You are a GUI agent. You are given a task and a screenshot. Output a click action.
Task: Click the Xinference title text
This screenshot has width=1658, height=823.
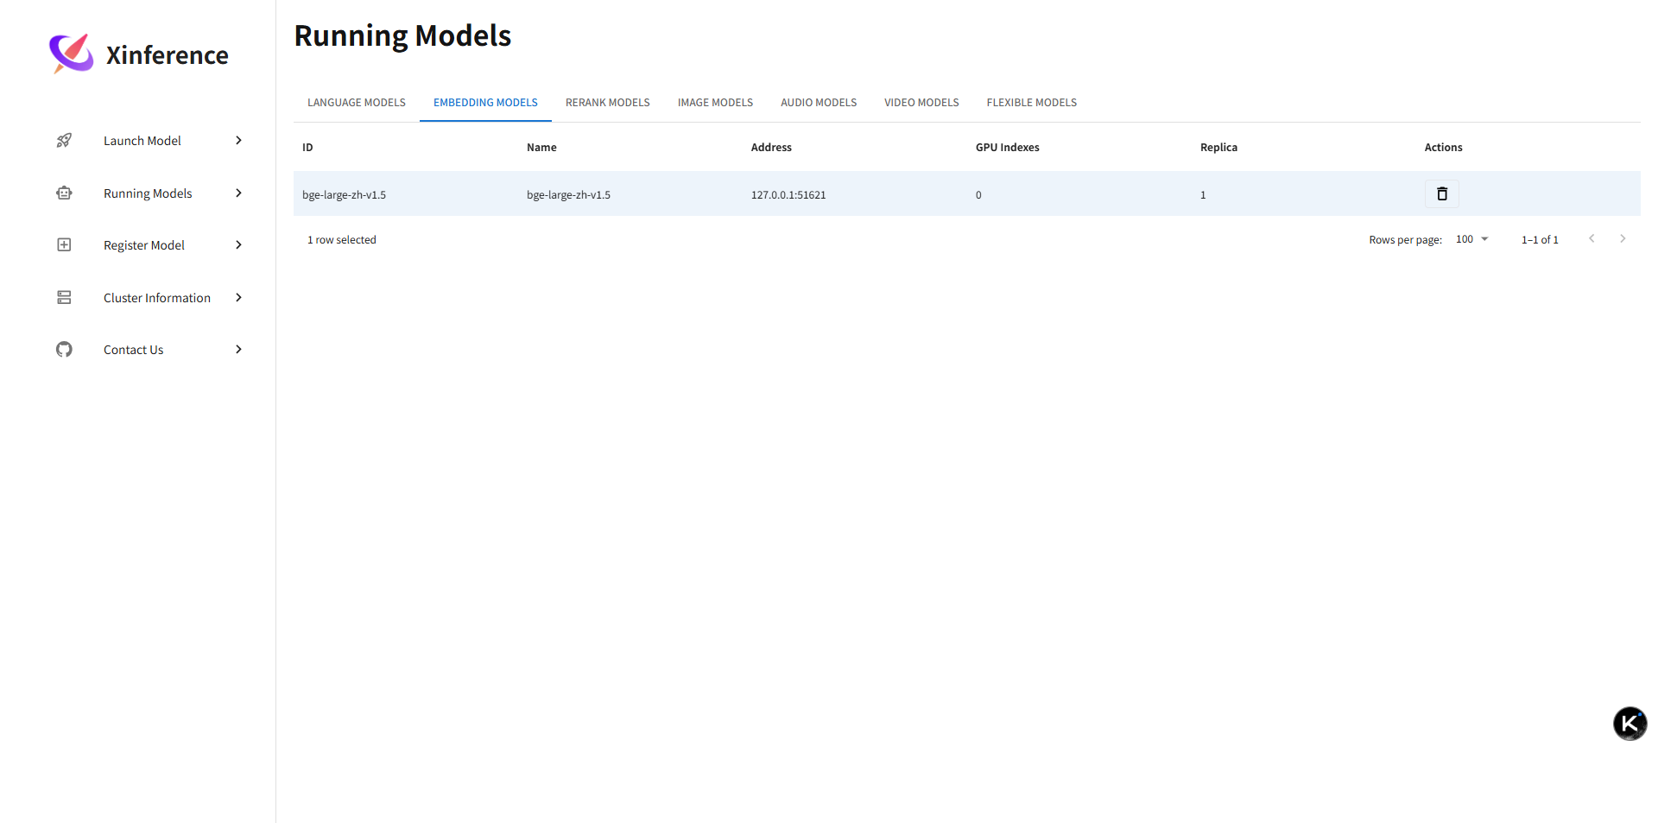(x=168, y=55)
